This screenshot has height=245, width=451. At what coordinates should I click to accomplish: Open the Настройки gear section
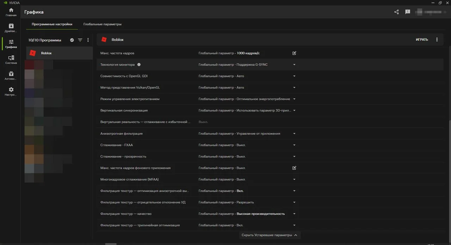[11, 91]
